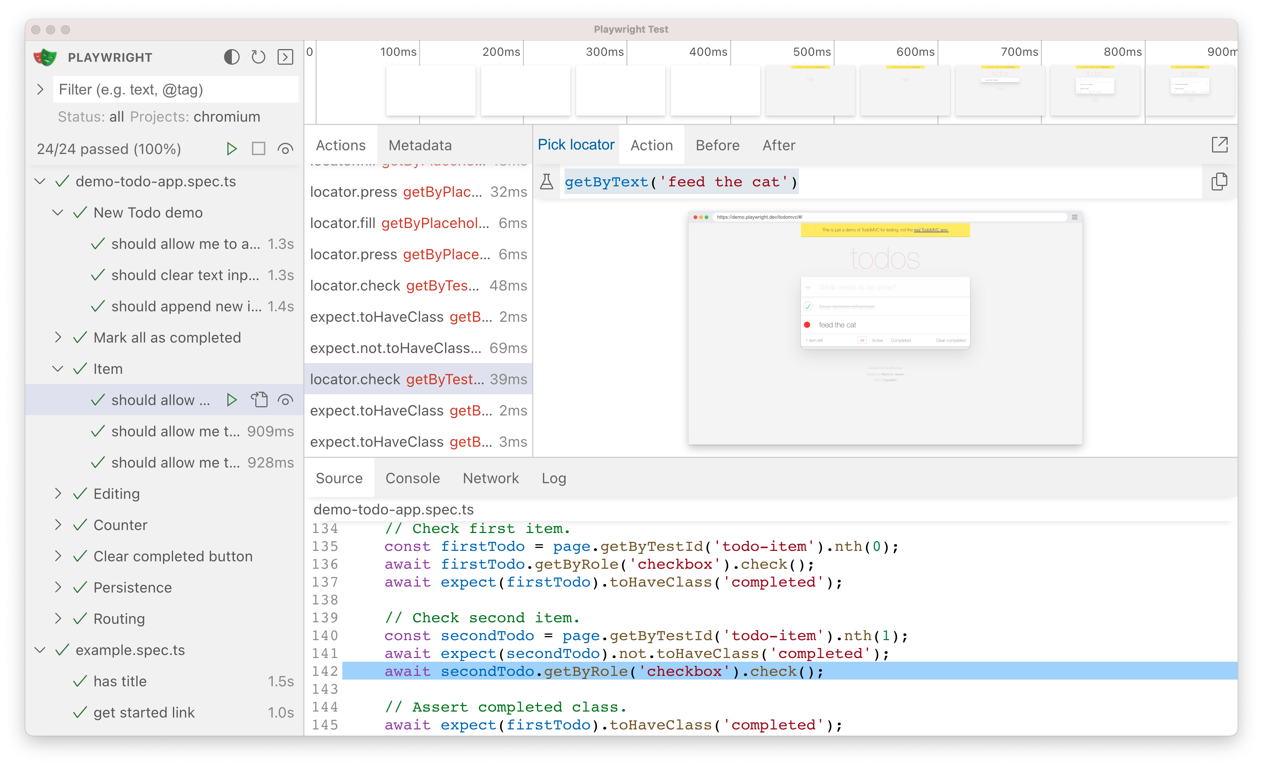1263x767 pixels.
Task: Click highlighted source line 142
Action: coord(789,671)
